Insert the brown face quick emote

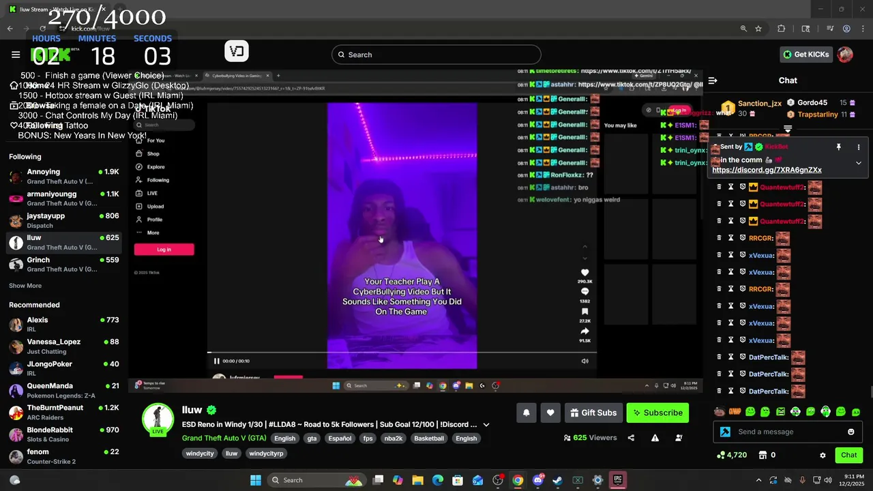click(720, 412)
